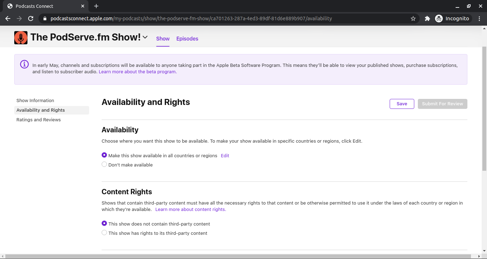Viewport: 487px width, 259px height.
Task: Click the PodServe.fm show artwork icon
Action: point(21,38)
